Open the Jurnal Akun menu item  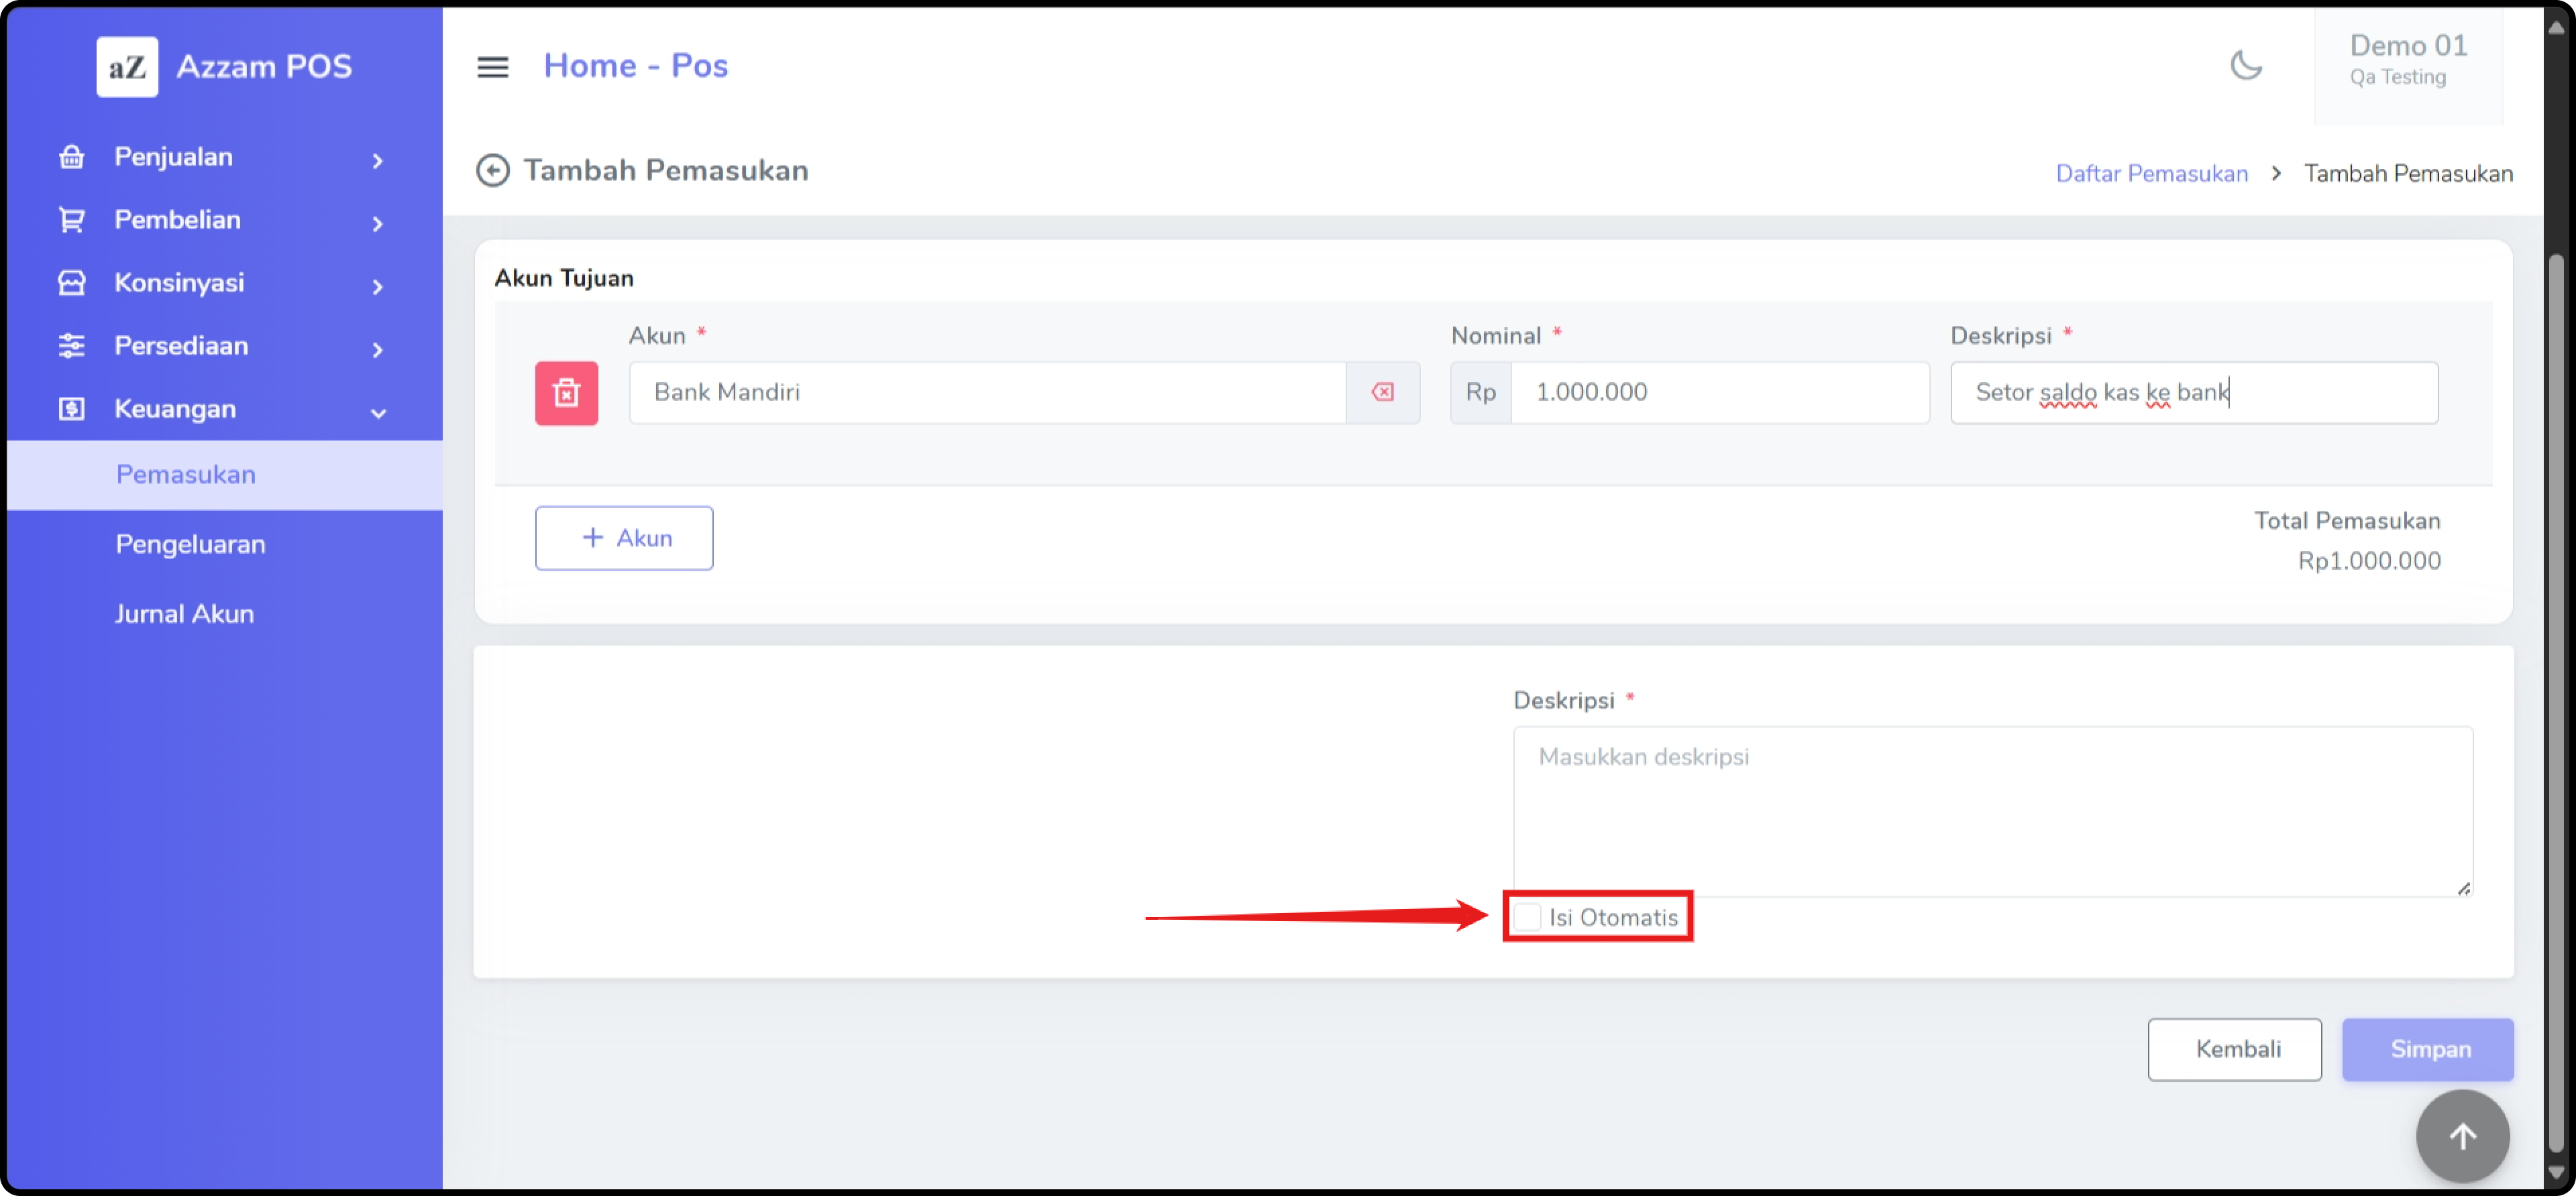(x=184, y=613)
